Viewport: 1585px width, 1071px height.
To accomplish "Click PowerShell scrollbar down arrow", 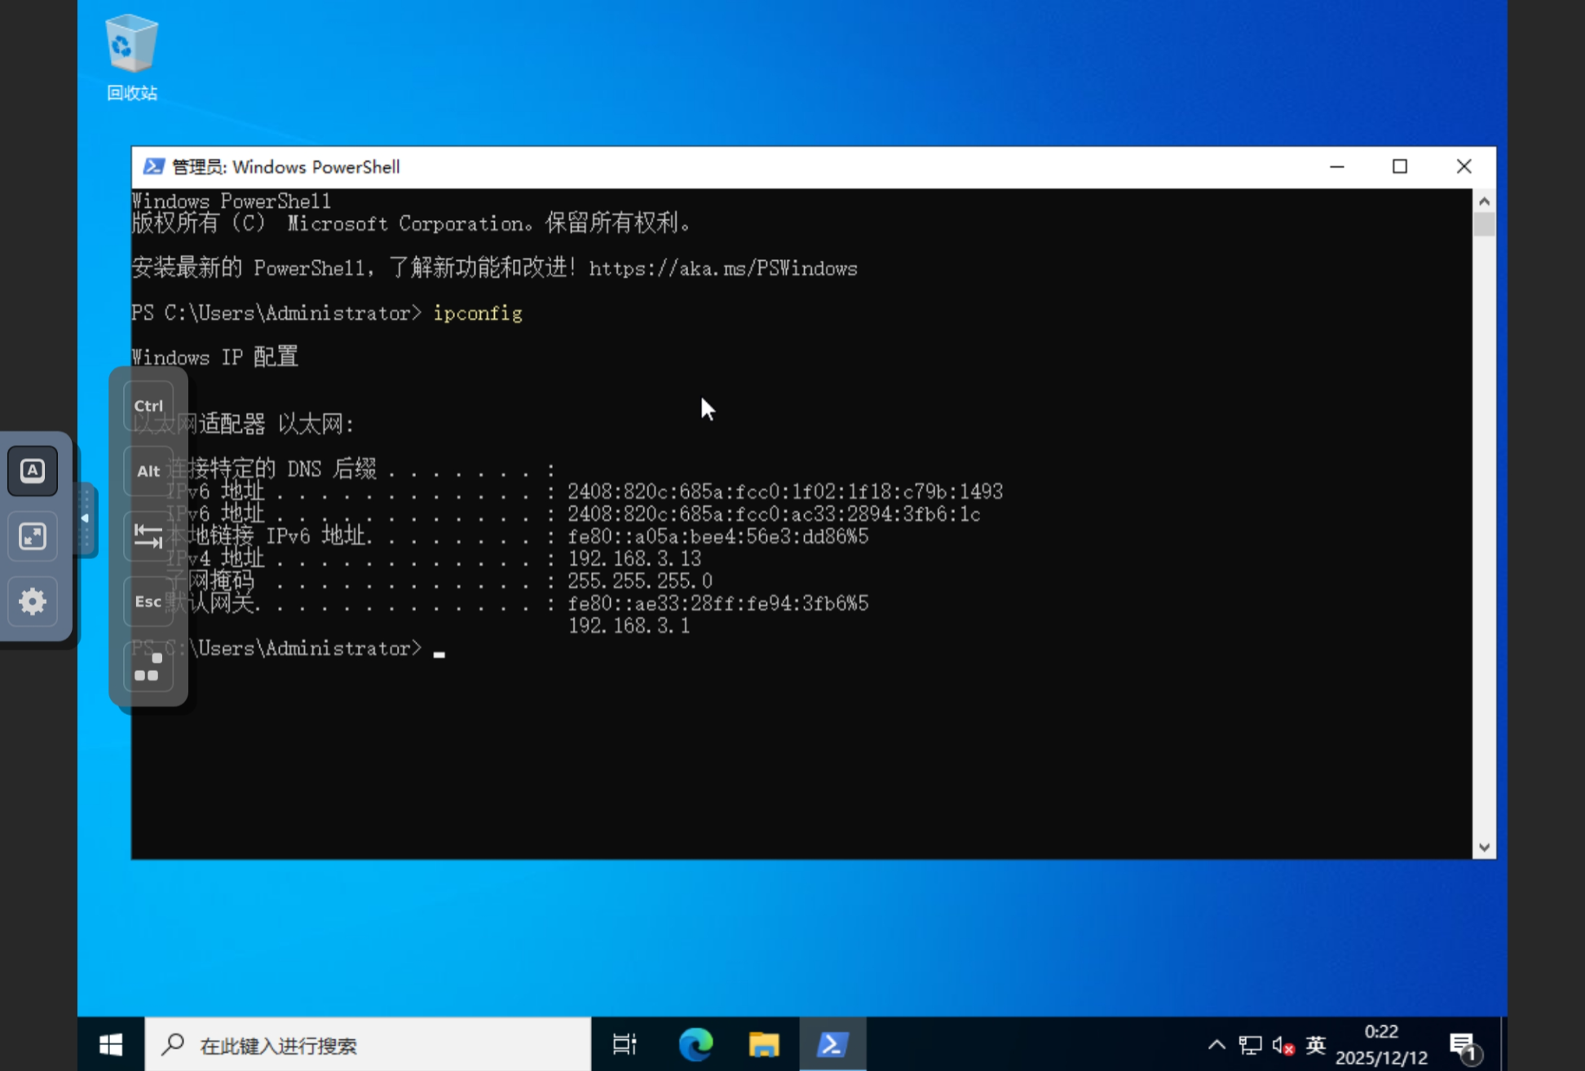I will point(1484,847).
